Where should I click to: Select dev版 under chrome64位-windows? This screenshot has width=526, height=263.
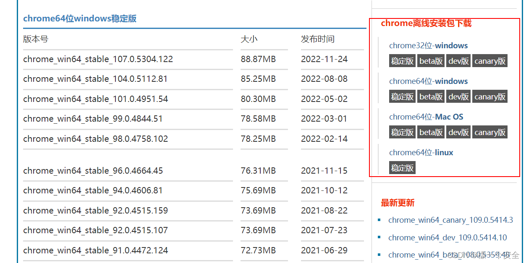click(458, 96)
